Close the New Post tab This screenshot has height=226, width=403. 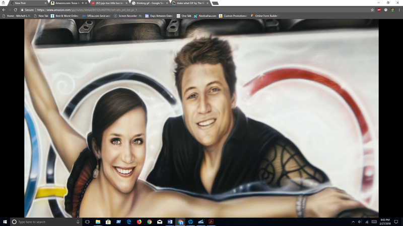pyautogui.click(x=45, y=3)
